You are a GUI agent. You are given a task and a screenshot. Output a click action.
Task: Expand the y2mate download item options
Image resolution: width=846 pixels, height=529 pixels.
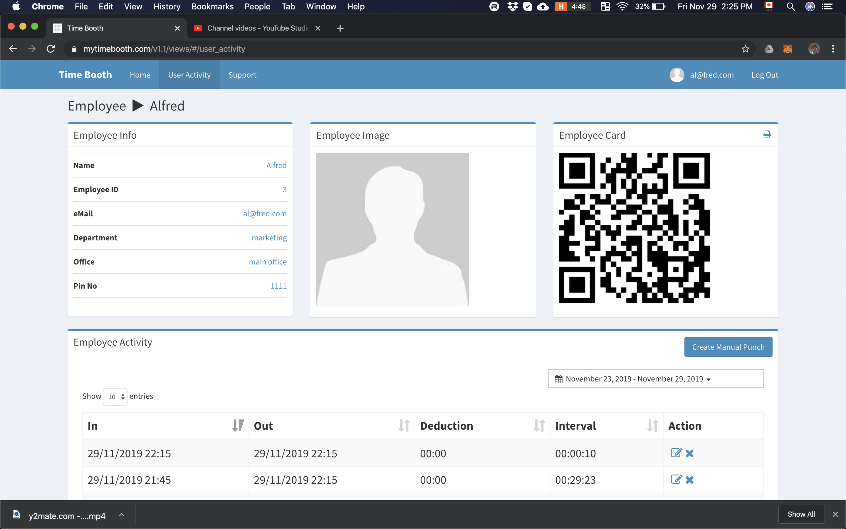coord(122,515)
